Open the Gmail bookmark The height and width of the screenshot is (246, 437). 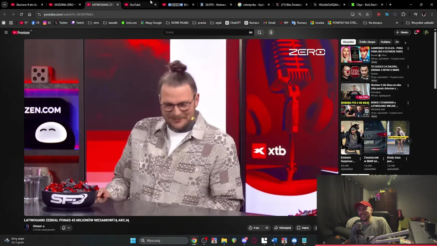click(269, 23)
